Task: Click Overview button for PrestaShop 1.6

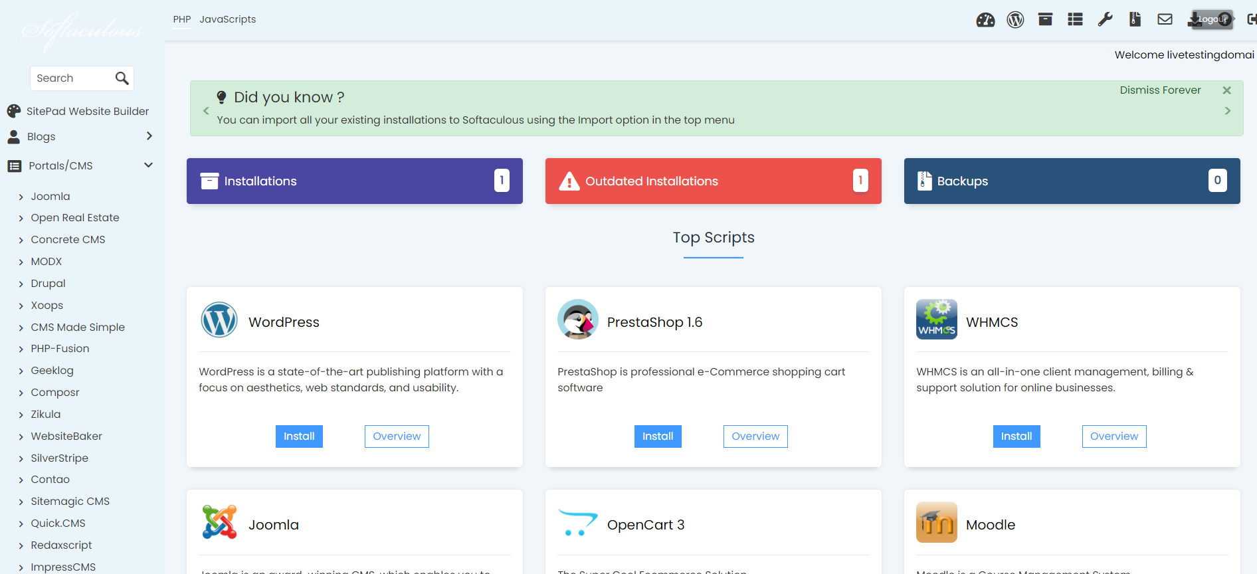Action: tap(755, 436)
